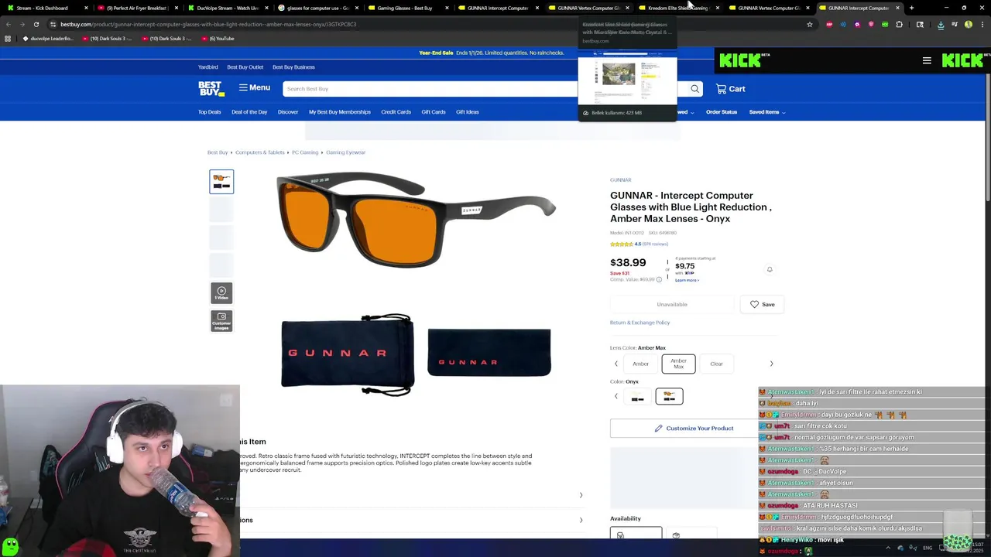Screen dimensions: 991x557
Task: Click the magnifier search icon
Action: pos(694,89)
